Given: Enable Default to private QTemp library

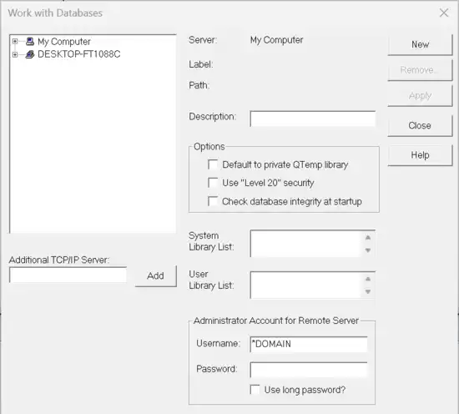Looking at the screenshot, I should [213, 164].
